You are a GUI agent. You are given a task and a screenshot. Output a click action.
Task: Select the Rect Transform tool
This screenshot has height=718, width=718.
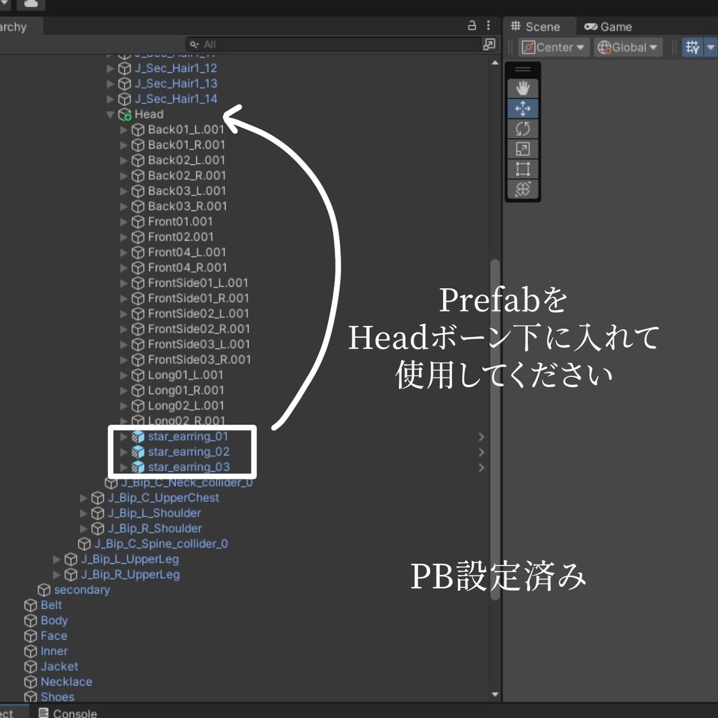(x=523, y=170)
